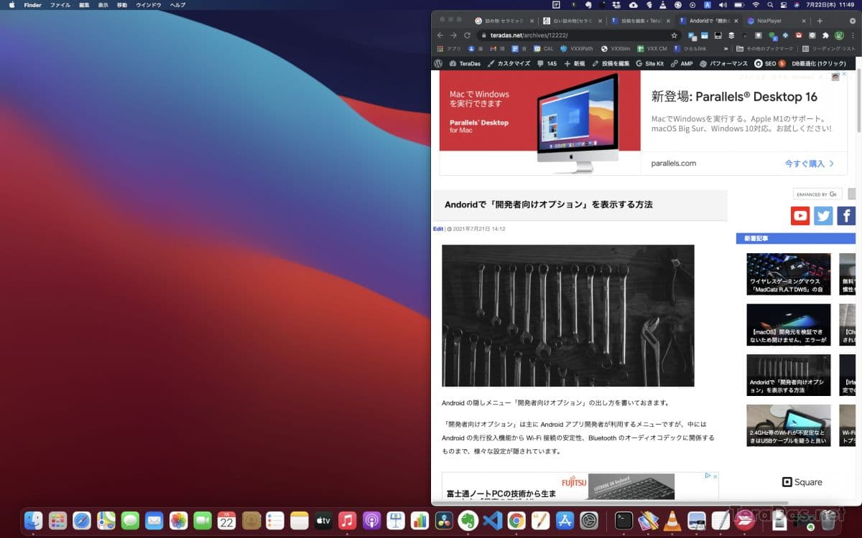Image resolution: width=862 pixels, height=538 pixels.
Task: Open the 表示 menu
Action: pos(103,4)
